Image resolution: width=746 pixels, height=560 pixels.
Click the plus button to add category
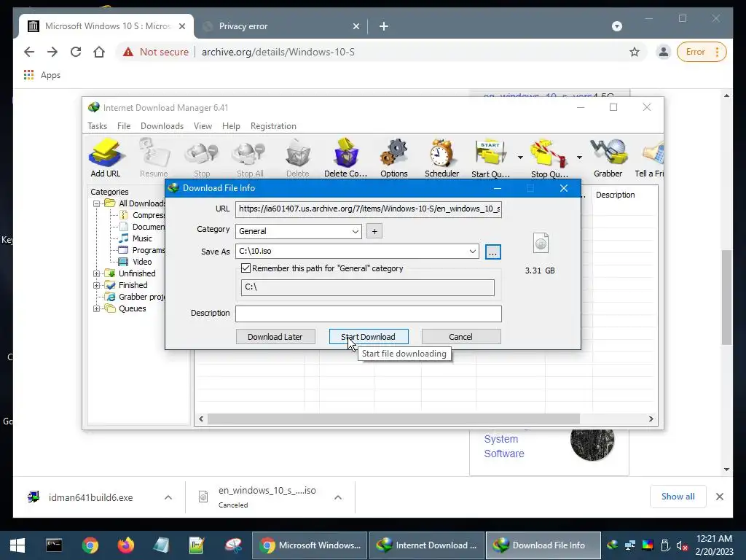pyautogui.click(x=374, y=231)
